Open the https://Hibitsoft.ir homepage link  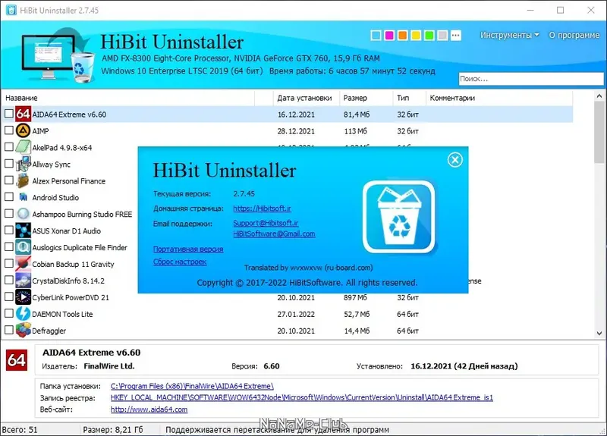coord(262,209)
